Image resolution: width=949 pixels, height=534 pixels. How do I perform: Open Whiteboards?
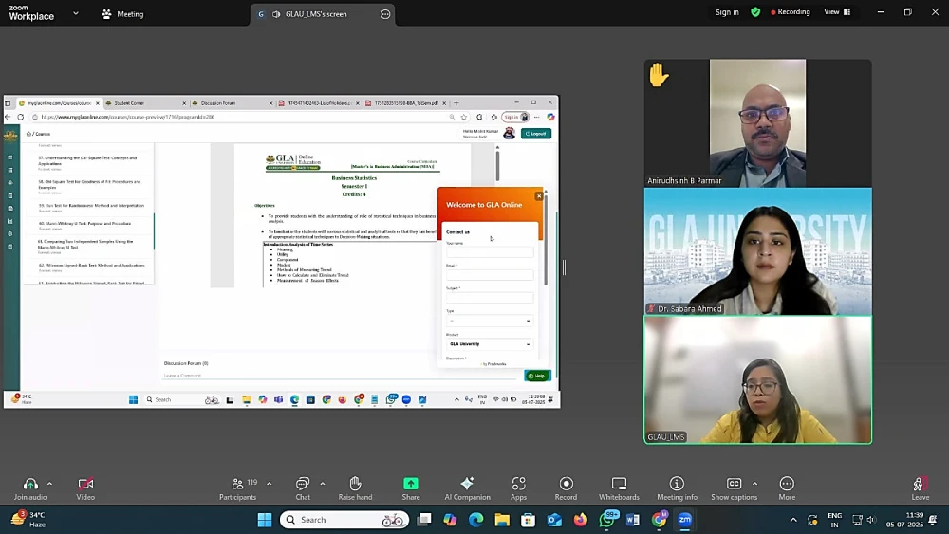coord(619,488)
